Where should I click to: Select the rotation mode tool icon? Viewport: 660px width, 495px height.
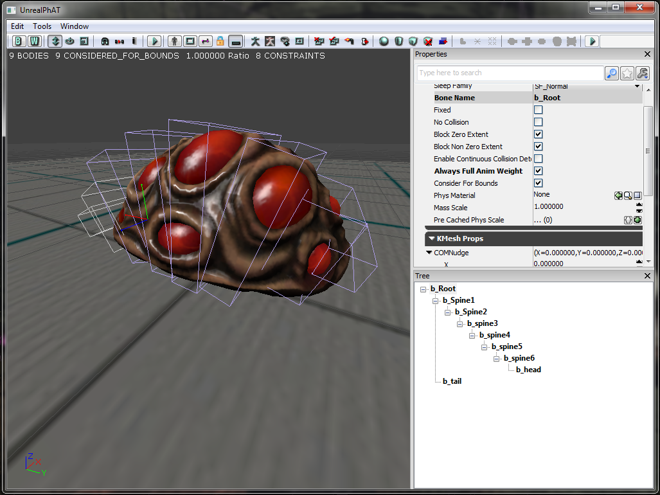[69, 41]
